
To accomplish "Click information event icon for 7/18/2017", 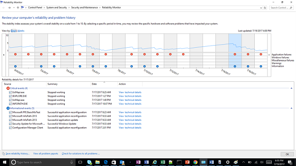I will click(x=248, y=66).
